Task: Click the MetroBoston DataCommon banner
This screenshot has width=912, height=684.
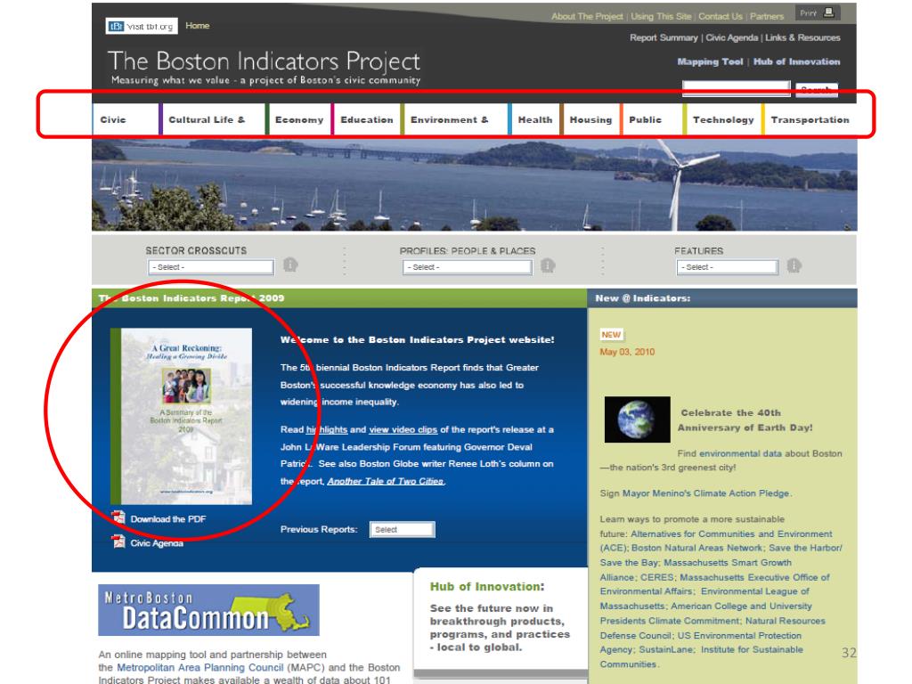Action: [x=208, y=609]
